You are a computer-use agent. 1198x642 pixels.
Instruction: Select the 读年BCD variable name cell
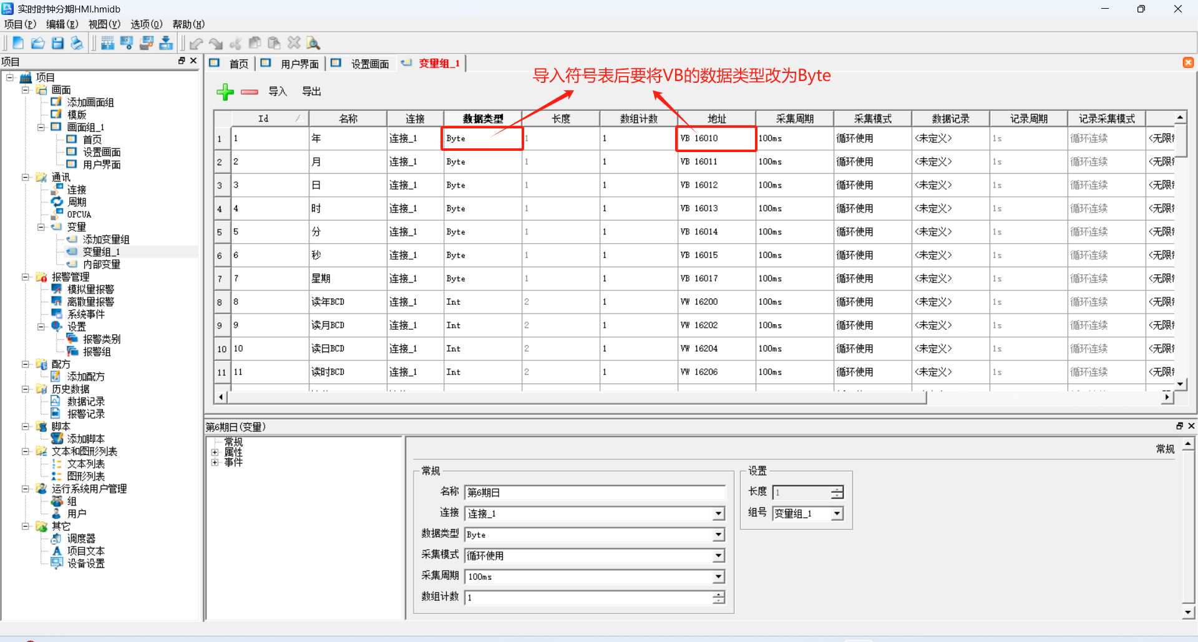(x=348, y=302)
